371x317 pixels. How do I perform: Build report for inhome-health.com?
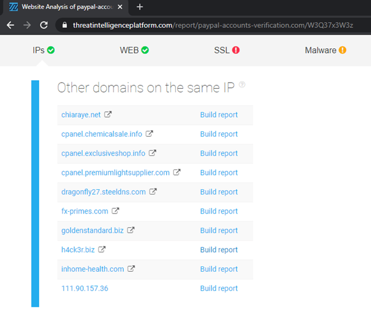click(x=219, y=269)
